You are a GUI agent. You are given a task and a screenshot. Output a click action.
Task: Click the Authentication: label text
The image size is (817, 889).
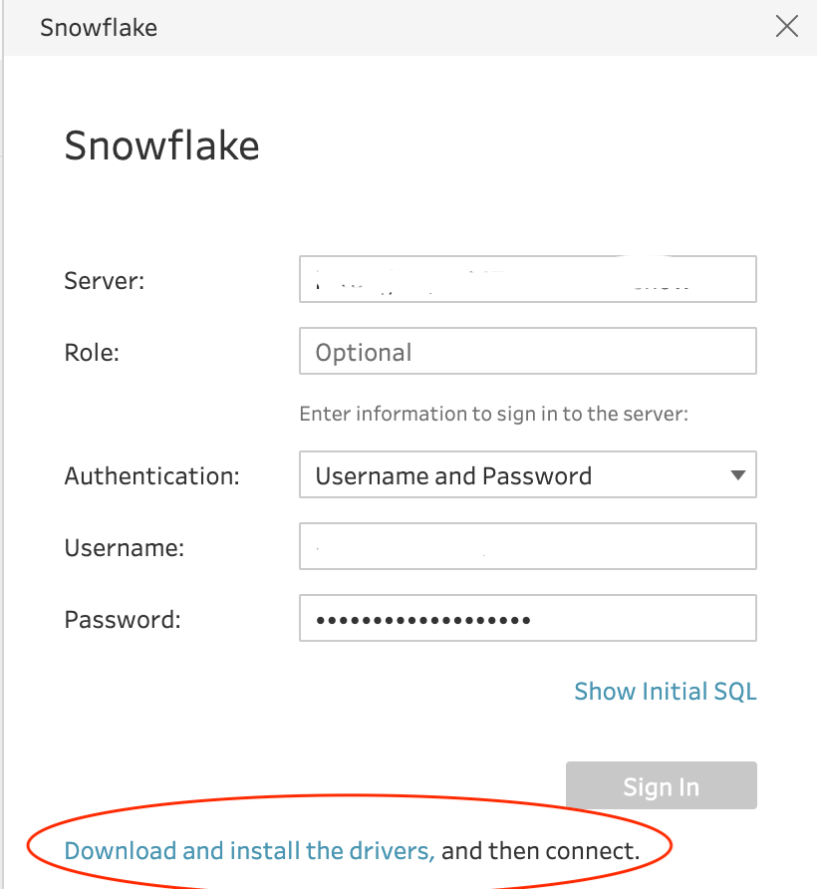point(151,476)
